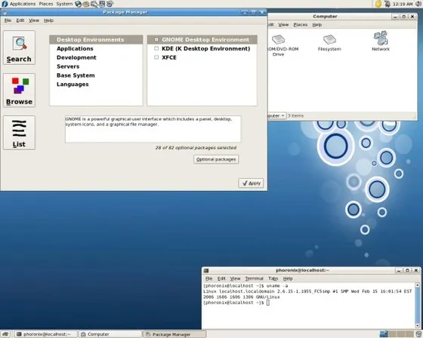Select the Desktop Environments category

pos(96,40)
